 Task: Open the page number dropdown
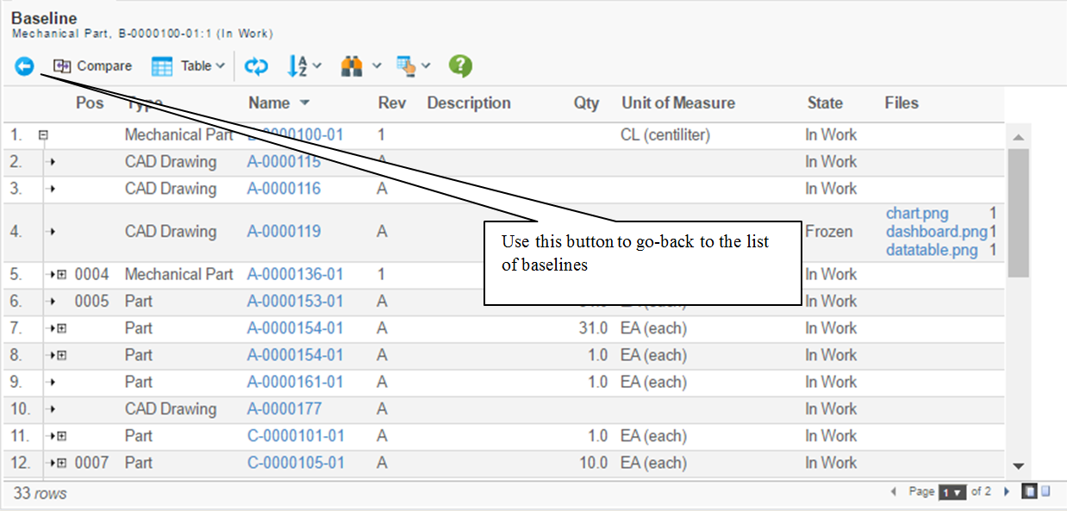click(x=952, y=491)
